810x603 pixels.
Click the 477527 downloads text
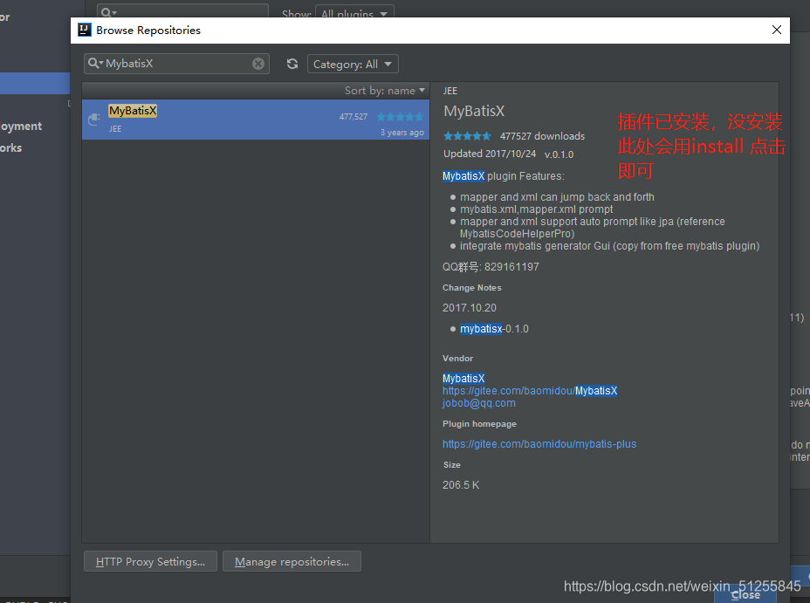point(542,136)
